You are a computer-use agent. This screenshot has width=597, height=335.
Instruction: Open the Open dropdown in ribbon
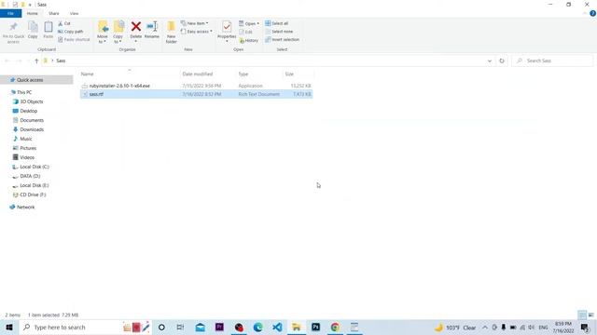click(x=249, y=23)
